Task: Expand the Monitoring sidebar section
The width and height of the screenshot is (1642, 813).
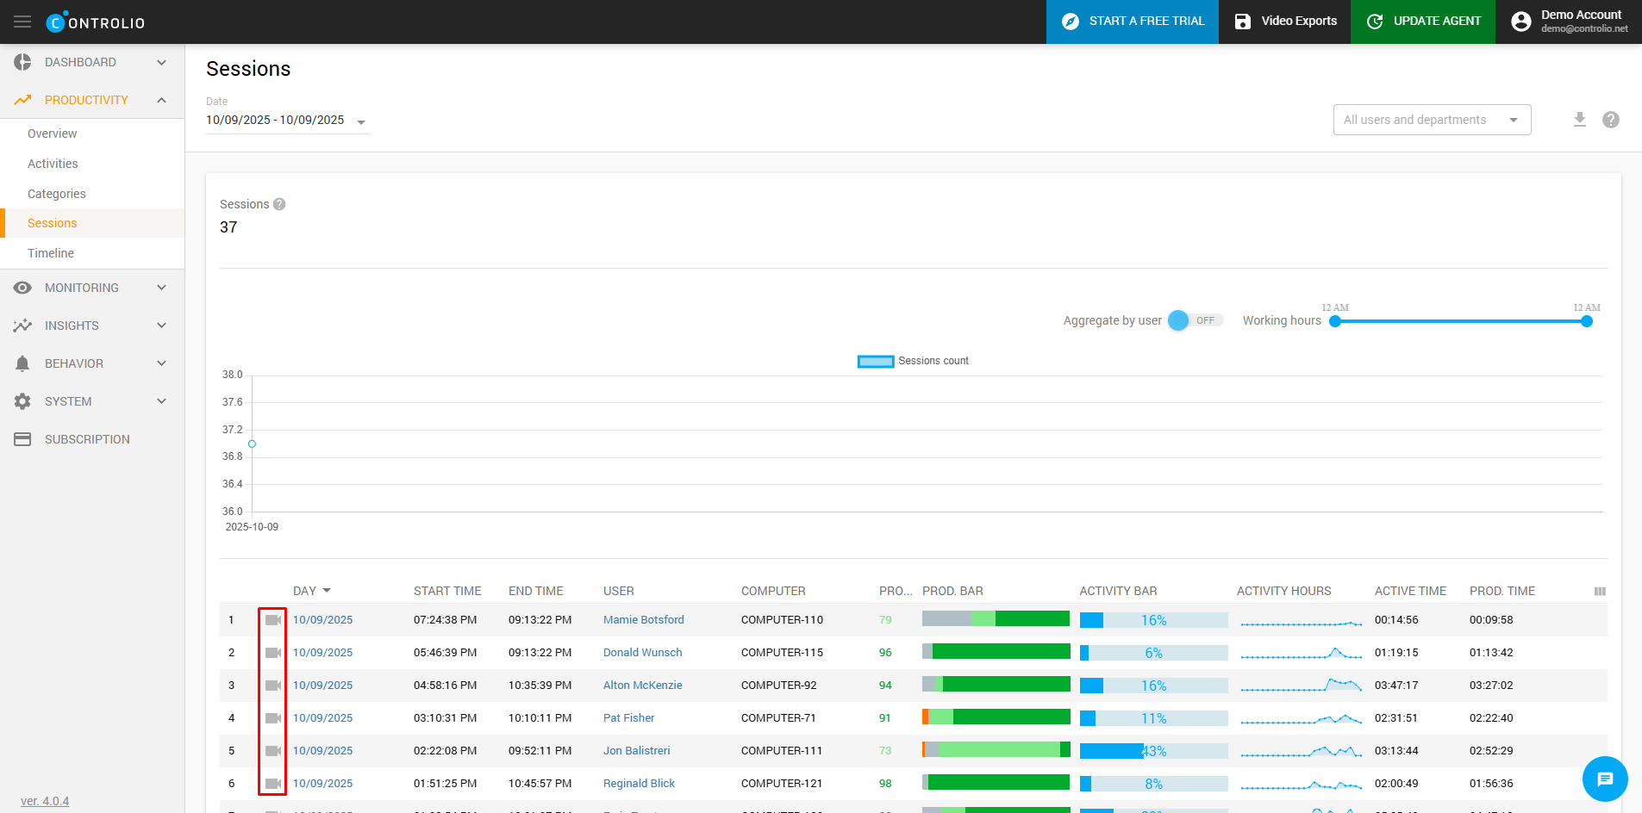Action: tap(91, 288)
